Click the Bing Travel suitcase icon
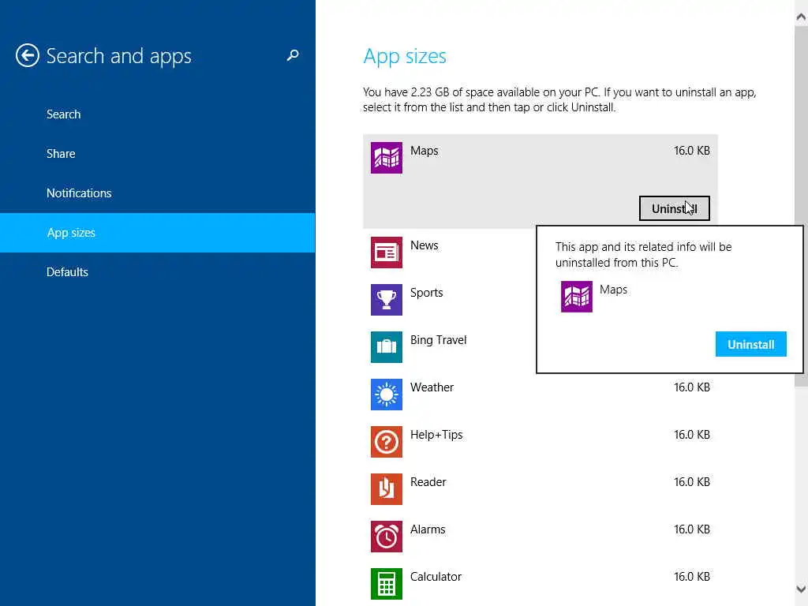808x606 pixels. (387, 347)
